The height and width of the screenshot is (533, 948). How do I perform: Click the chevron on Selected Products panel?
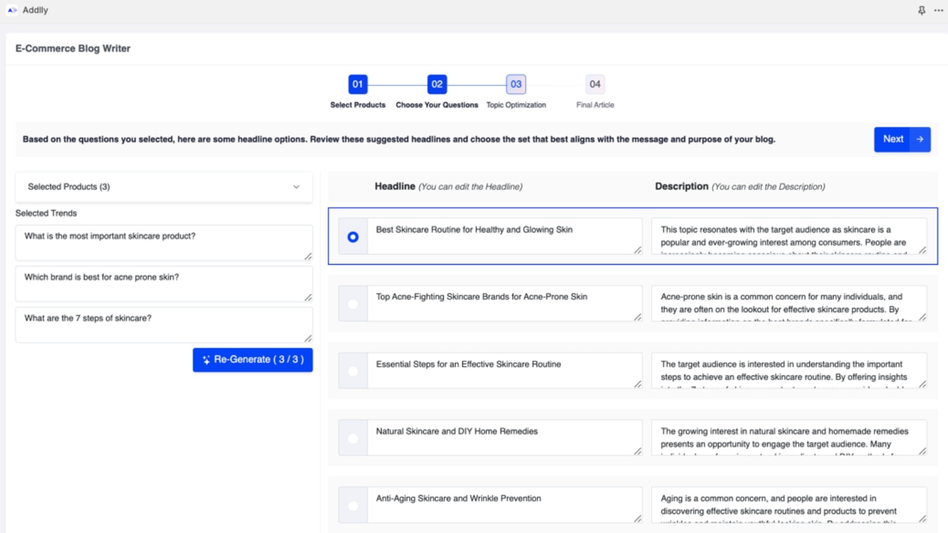[296, 187]
